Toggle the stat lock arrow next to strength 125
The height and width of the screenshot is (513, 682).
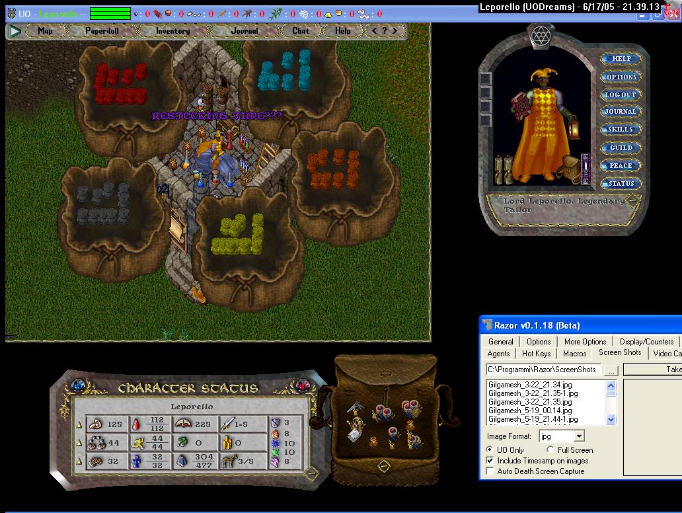point(79,424)
